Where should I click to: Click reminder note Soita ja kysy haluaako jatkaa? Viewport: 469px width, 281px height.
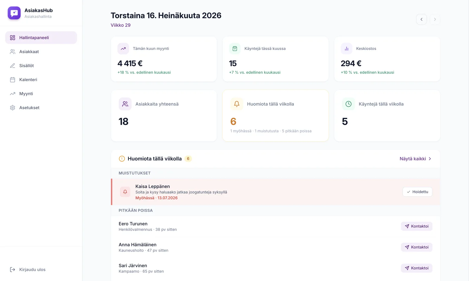181,192
